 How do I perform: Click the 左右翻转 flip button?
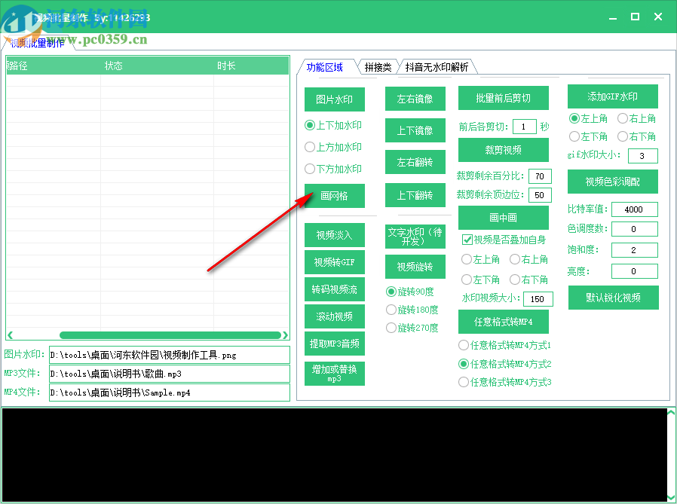coord(415,162)
